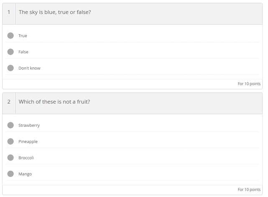Click the False answer label text
Viewport: 268px width, 197px height.
pos(23,52)
